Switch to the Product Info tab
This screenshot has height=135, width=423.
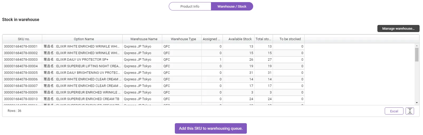tap(190, 7)
